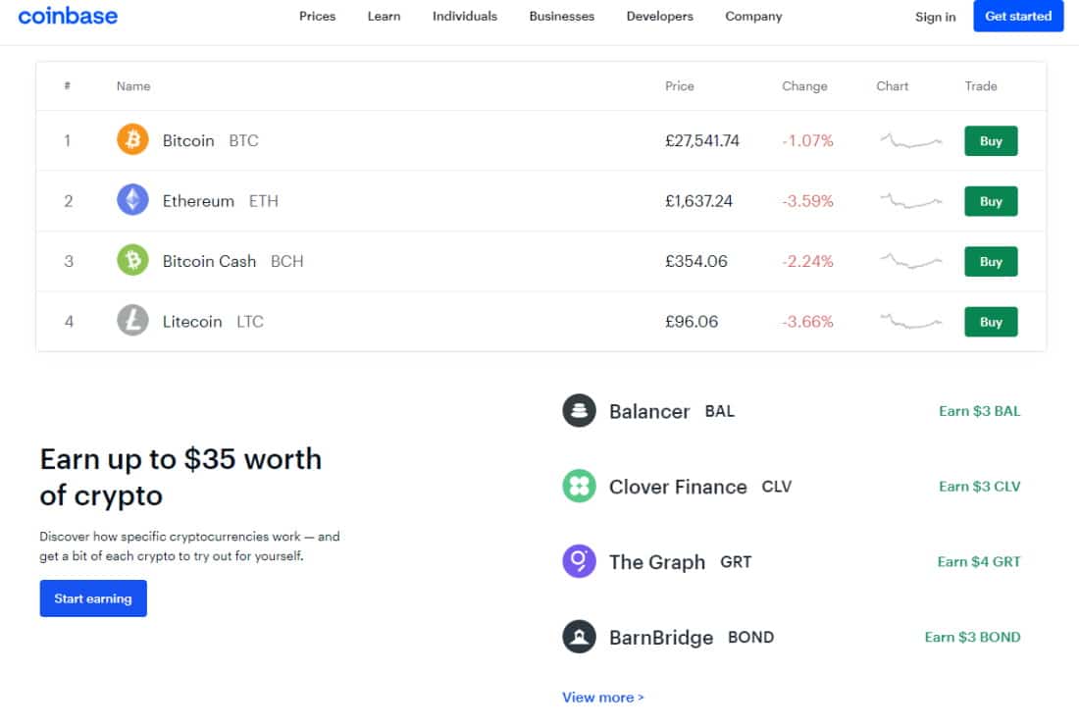Click the Litecoin price chart sparkline
The width and height of the screenshot is (1079, 727).
pos(908,321)
